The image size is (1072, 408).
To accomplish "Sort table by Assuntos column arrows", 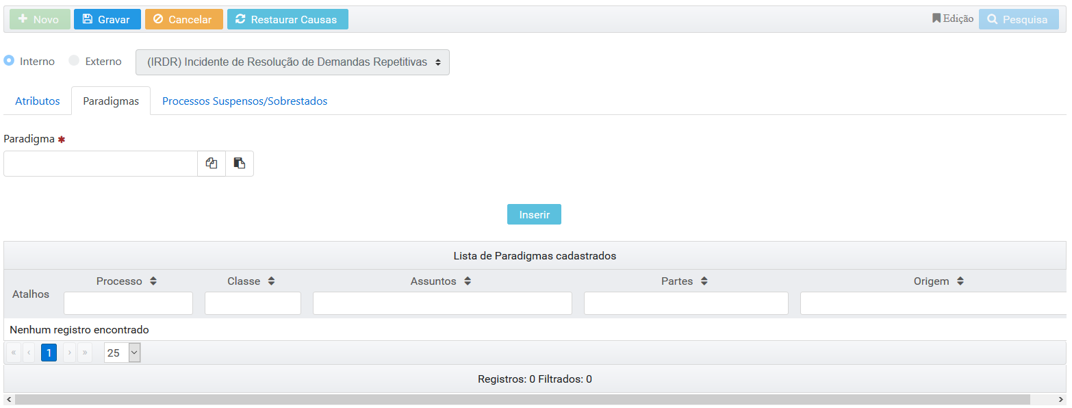I will pyautogui.click(x=468, y=281).
